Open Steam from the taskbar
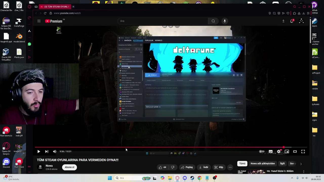 pyautogui.click(x=192, y=178)
